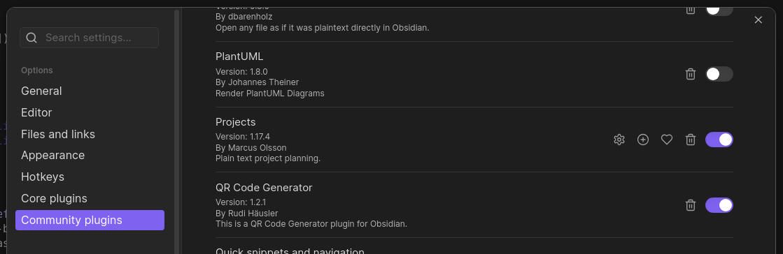Image resolution: width=783 pixels, height=254 pixels.
Task: Uninstall Projects plugin via trash icon
Action: [691, 140]
